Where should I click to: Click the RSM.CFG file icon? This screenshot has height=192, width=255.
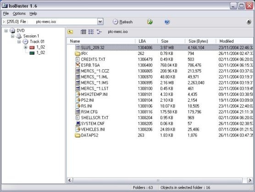78,112
